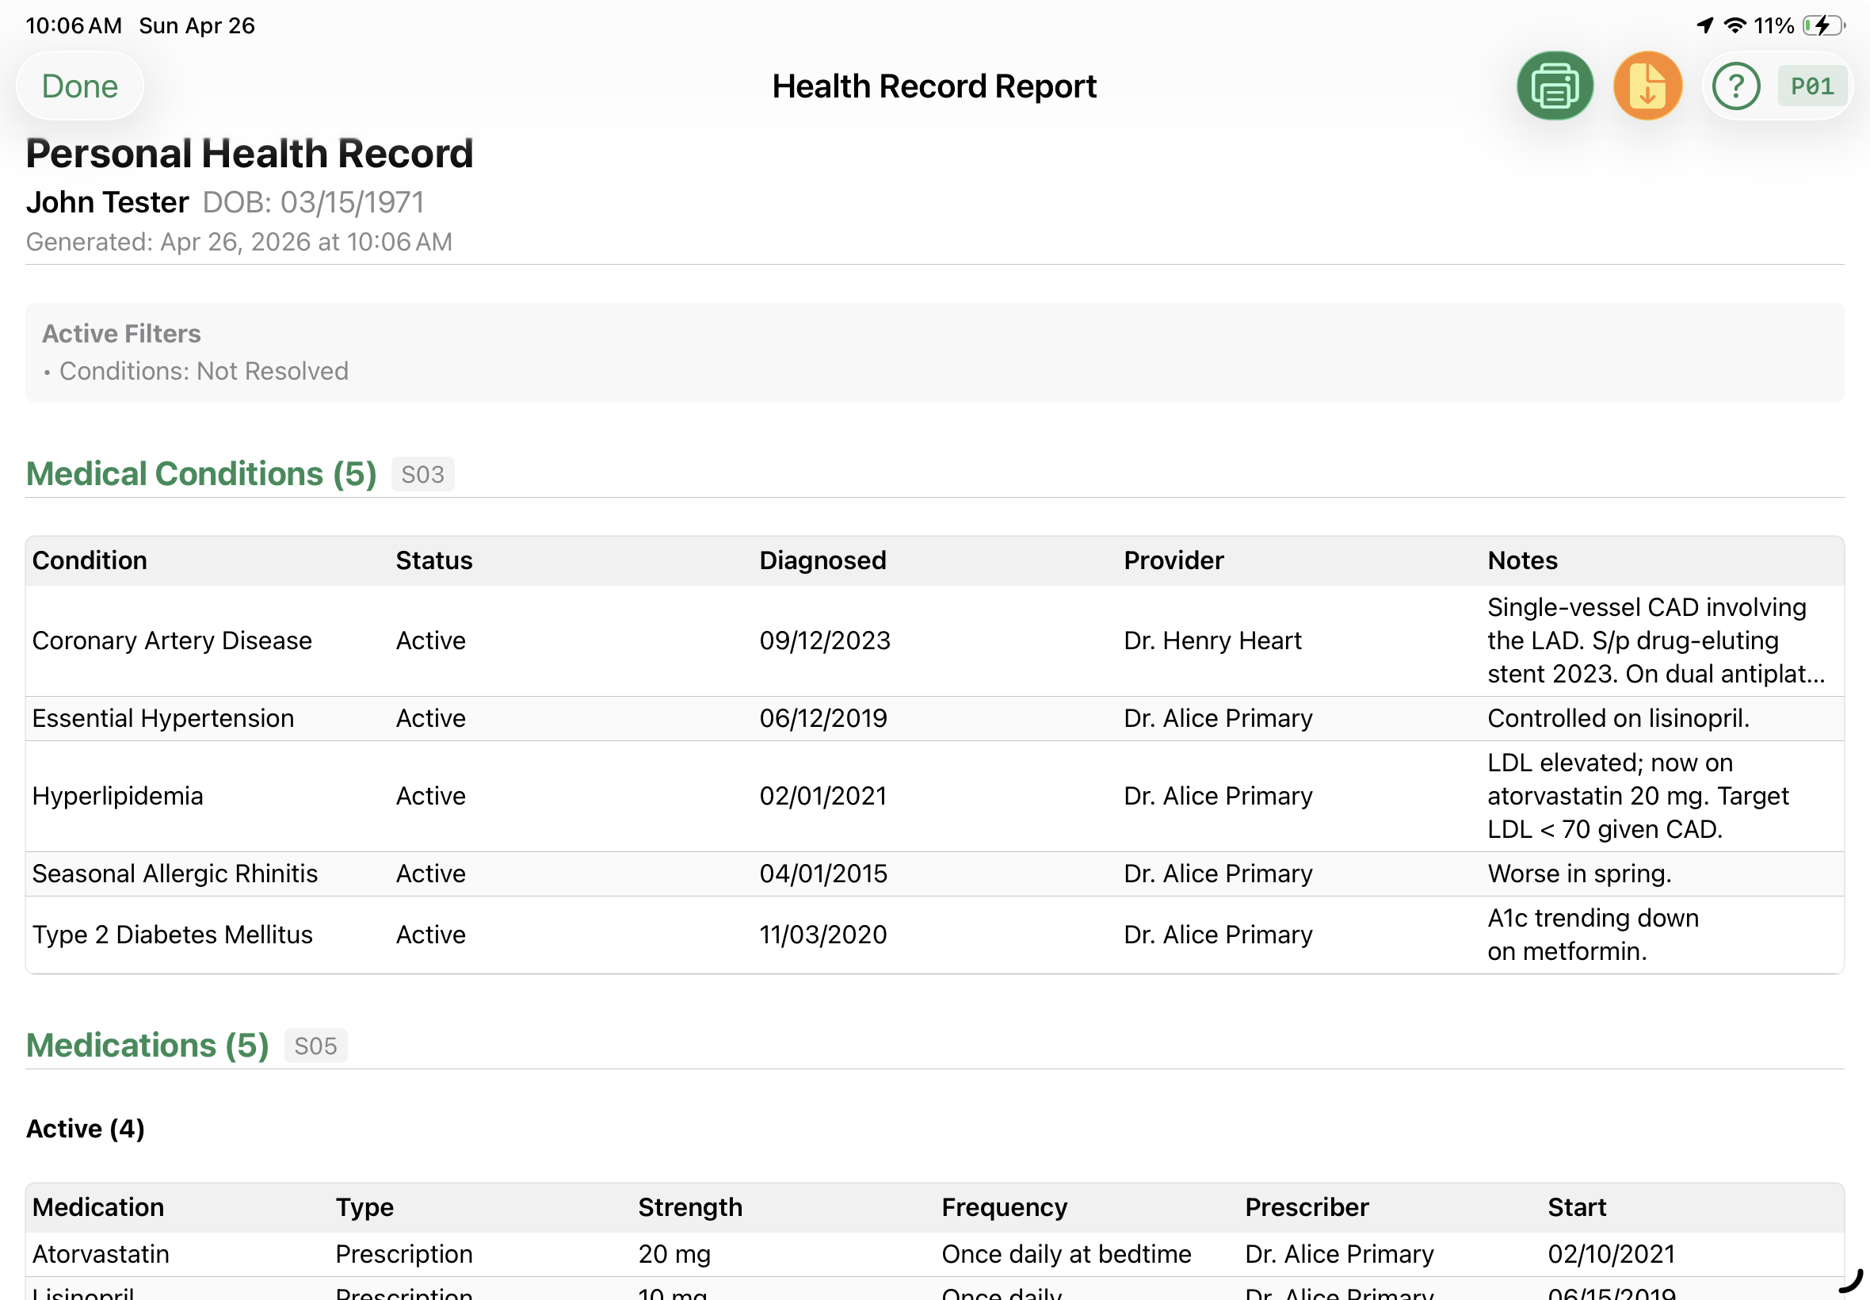The image size is (1870, 1300).
Task: Click the Frequency column header
Action: pyautogui.click(x=1004, y=1206)
